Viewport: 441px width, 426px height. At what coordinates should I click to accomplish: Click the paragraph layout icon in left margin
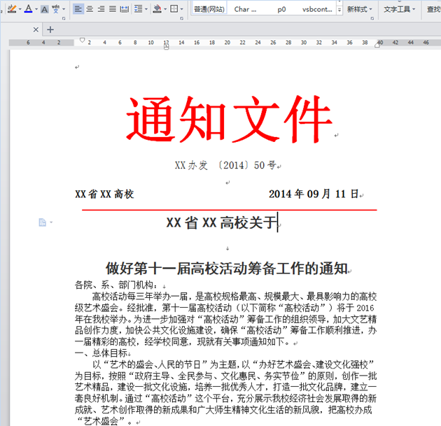(43, 222)
